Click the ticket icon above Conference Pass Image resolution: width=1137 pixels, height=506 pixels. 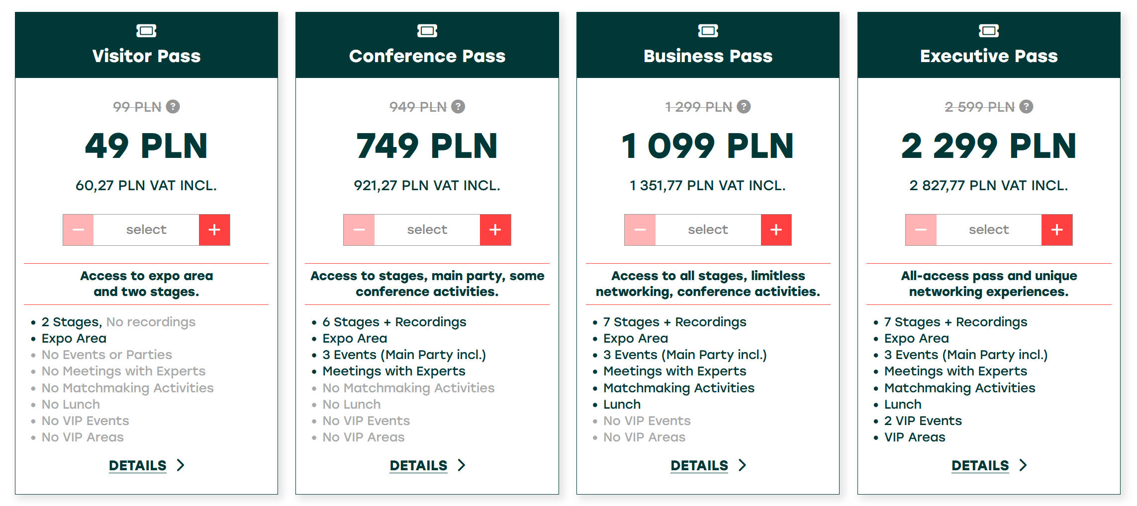[x=427, y=31]
